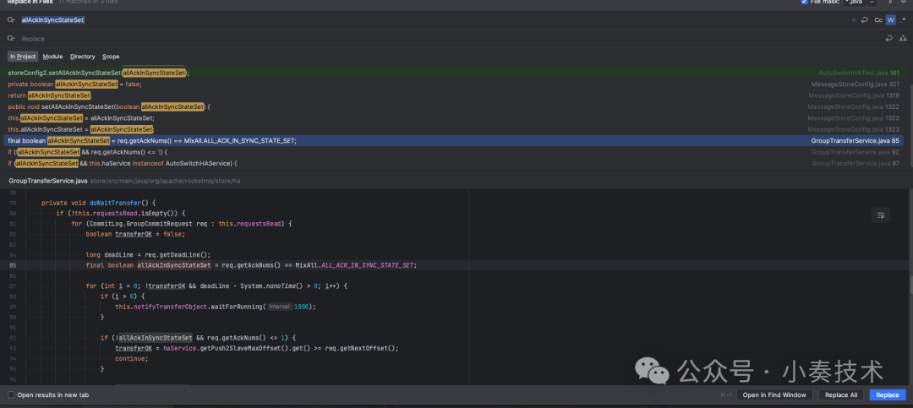Click the blue Replace button
This screenshot has height=408, width=913.
tap(888, 395)
